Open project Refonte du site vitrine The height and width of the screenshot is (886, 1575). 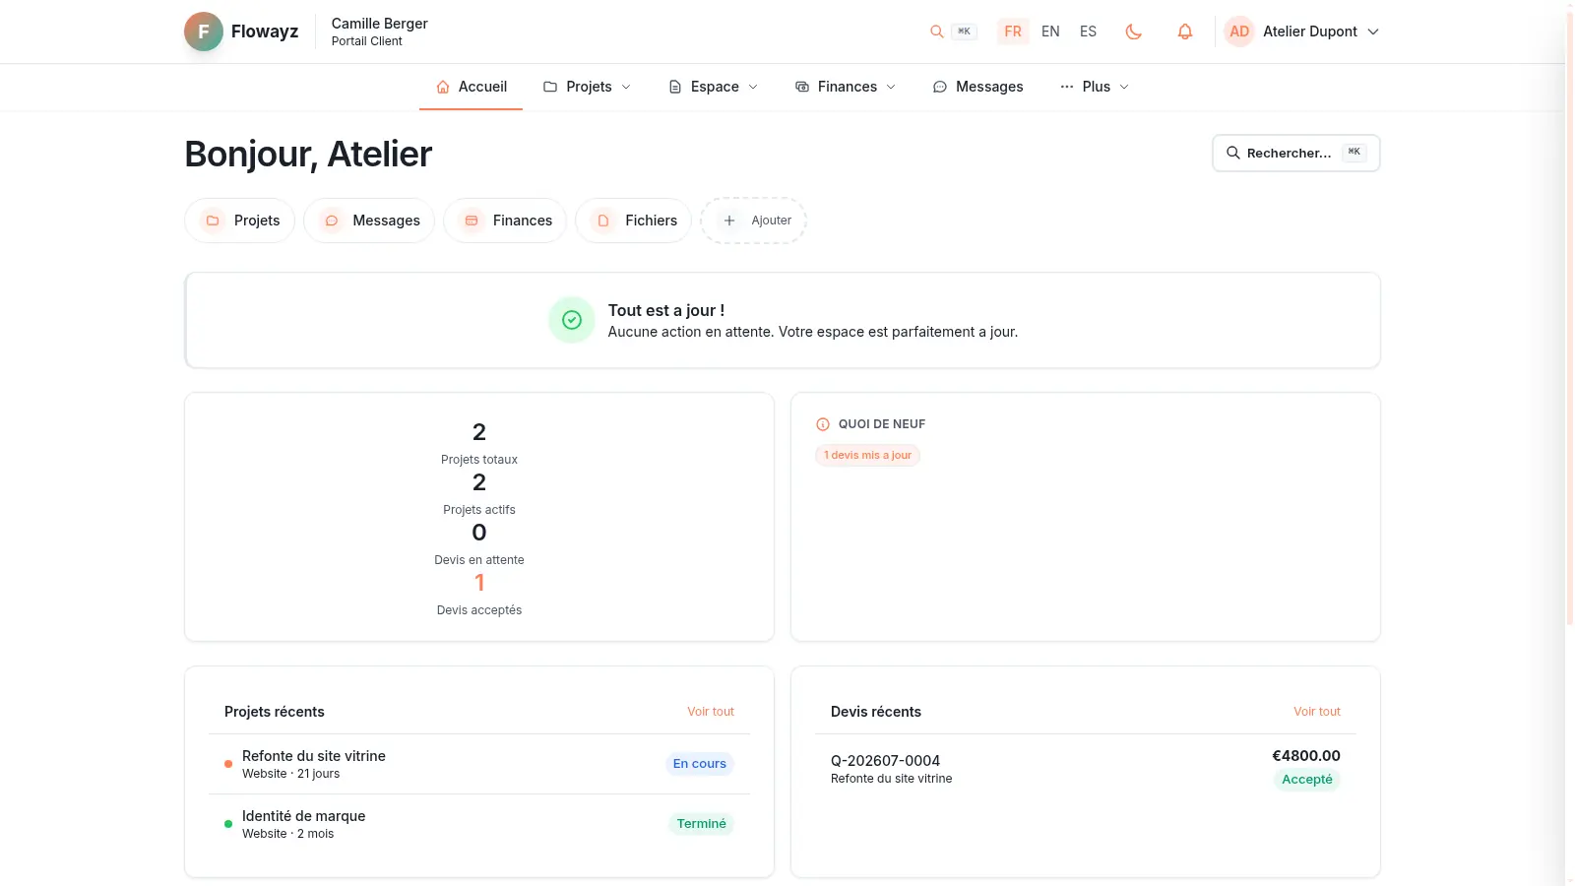pyautogui.click(x=479, y=764)
